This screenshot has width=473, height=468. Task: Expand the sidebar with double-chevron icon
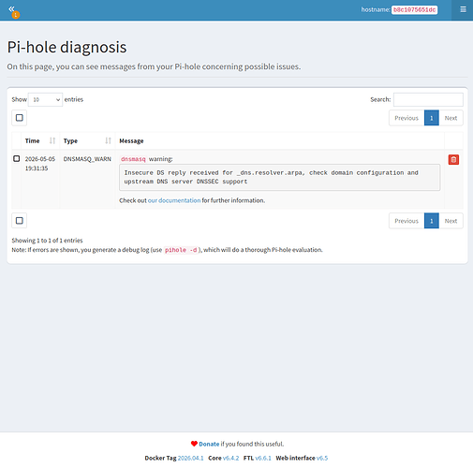pos(11,8)
